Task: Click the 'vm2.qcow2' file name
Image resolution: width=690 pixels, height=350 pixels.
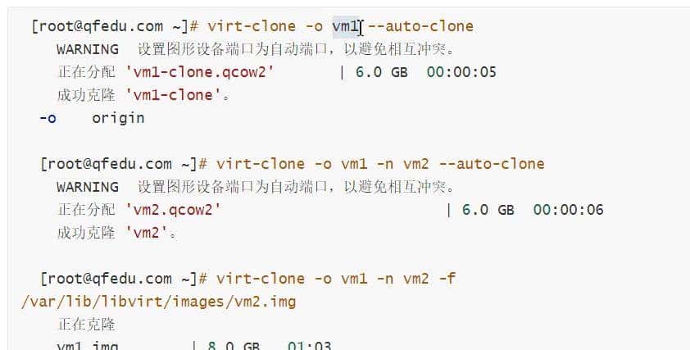Action: pos(174,210)
